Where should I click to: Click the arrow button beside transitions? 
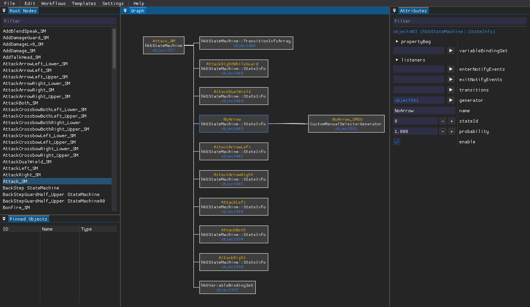point(451,90)
